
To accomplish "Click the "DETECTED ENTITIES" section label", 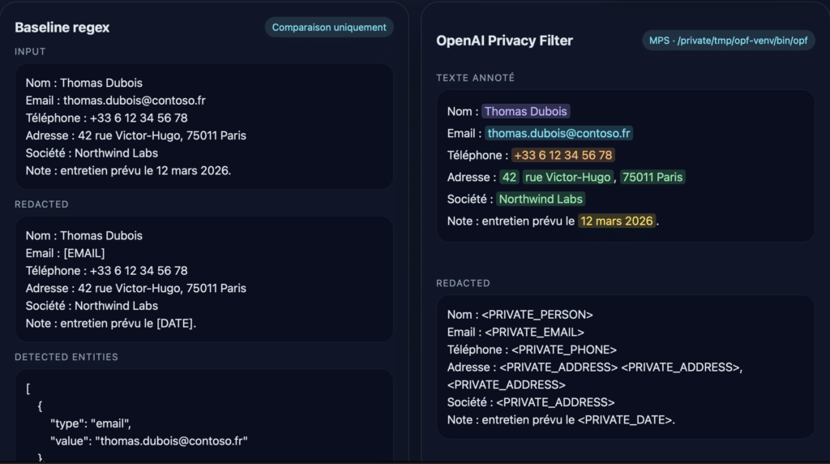I will click(66, 357).
